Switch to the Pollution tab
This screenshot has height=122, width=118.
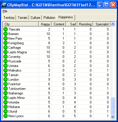click(49, 18)
